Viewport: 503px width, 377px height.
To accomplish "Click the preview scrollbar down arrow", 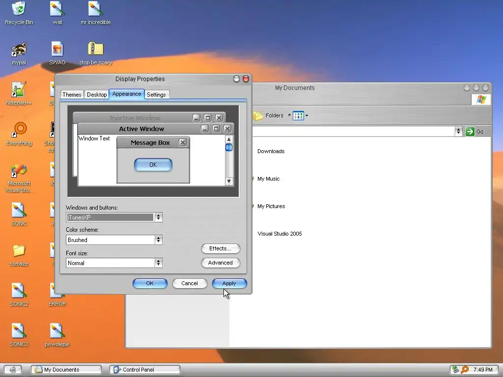I will click(x=229, y=181).
